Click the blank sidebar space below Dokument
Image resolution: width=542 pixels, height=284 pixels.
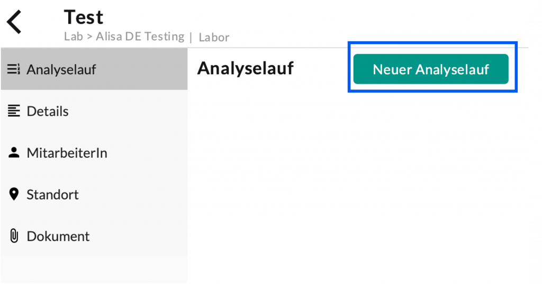pyautogui.click(x=94, y=269)
